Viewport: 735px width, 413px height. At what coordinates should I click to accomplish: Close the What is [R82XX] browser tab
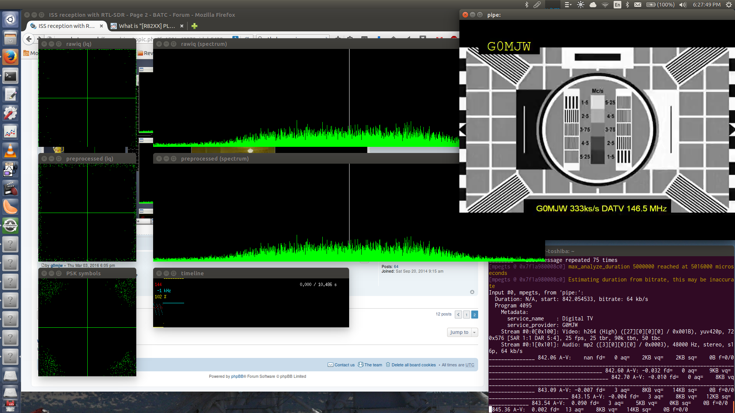[x=182, y=26]
